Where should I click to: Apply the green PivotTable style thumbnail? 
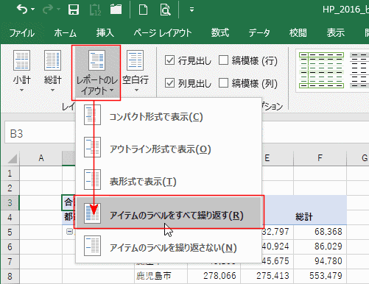[321, 71]
